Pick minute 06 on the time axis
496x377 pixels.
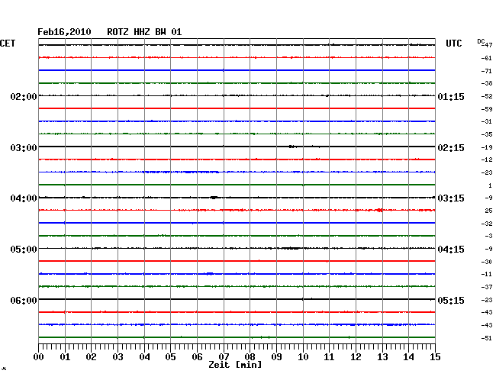[x=197, y=356]
